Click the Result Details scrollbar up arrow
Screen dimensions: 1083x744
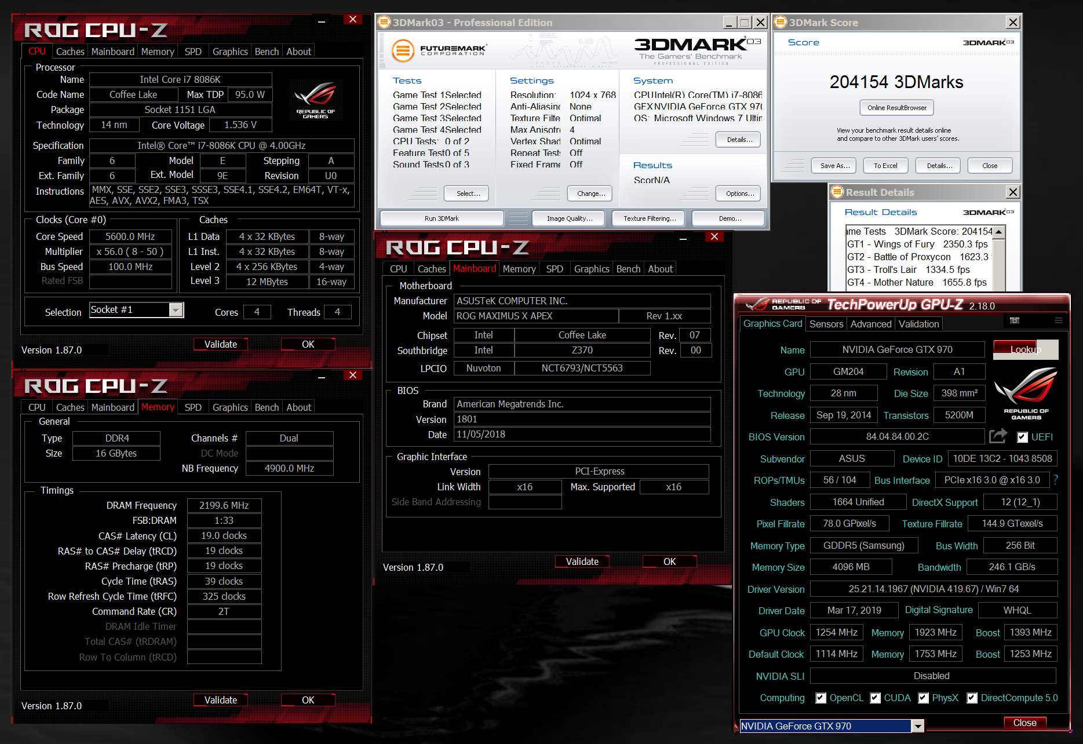coord(1000,231)
